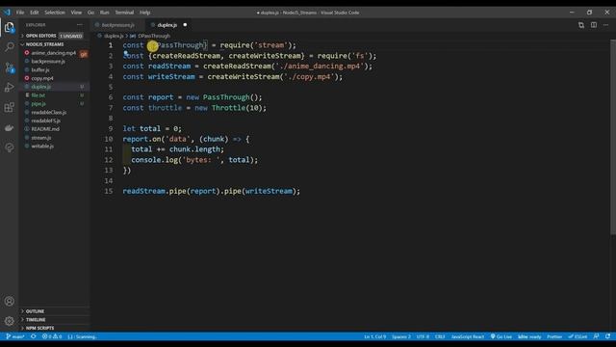
Task: Select the duplex.js editor tab
Action: (x=167, y=25)
